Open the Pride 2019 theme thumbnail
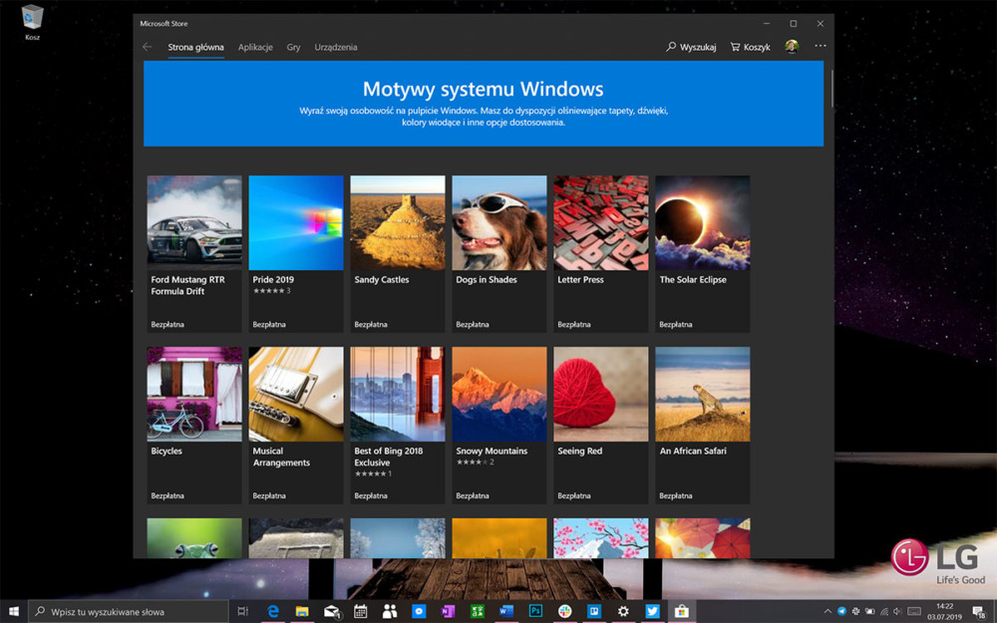Image resolution: width=997 pixels, height=623 pixels. tap(296, 222)
